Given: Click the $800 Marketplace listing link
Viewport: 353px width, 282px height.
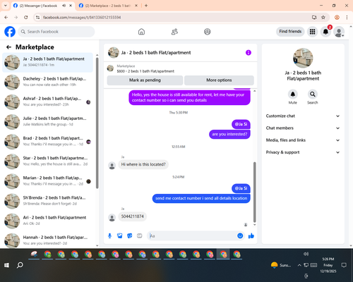Looking at the screenshot, I should (x=145, y=71).
